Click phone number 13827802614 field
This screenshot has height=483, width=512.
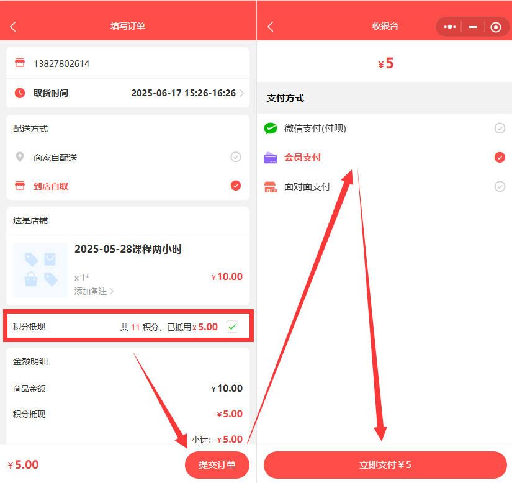coord(61,64)
